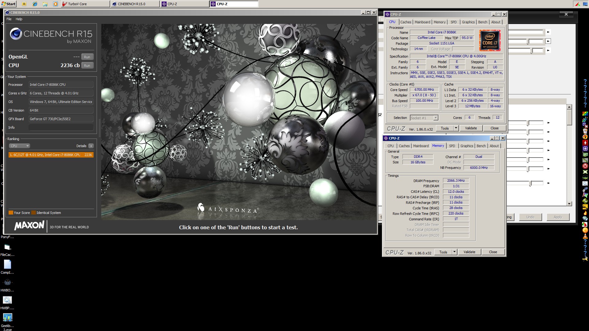Screen dimensions: 589x331
Task: Click the Tools button in lower CPU-Z window
Action: [443, 252]
